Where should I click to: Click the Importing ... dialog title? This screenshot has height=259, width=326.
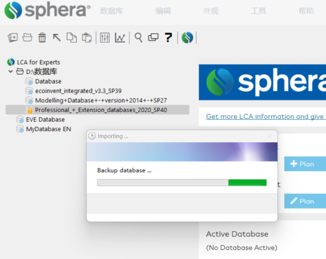113,136
